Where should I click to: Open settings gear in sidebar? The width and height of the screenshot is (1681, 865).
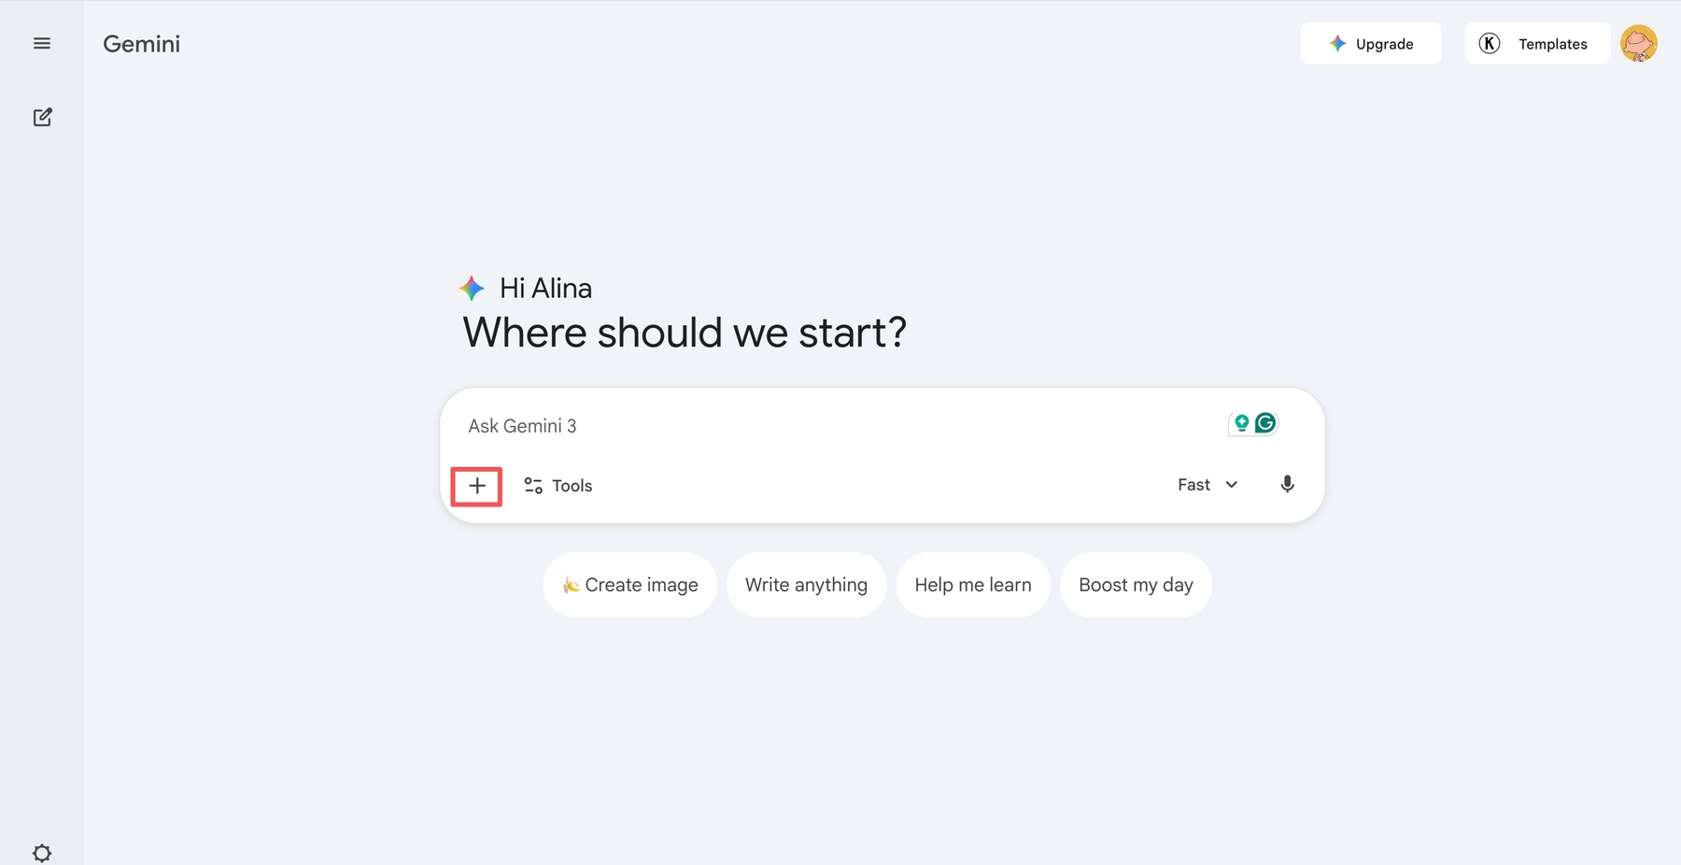coord(42,853)
